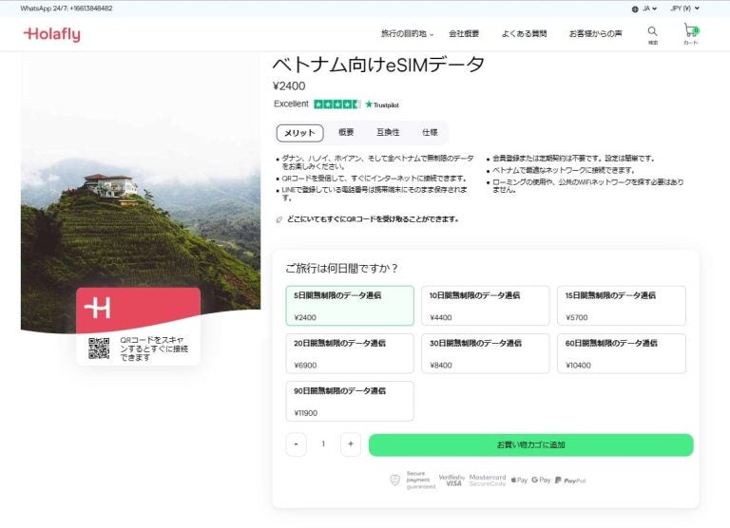This screenshot has height=528, width=730.
Task: Click the どこにいてもすぐにQRコード notice text
Action: click(373, 219)
